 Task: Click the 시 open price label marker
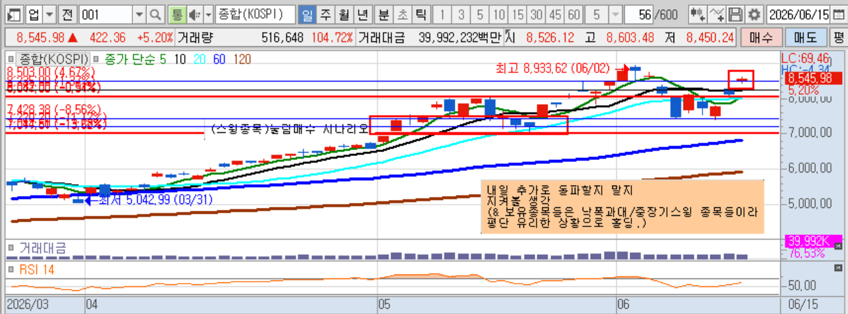coord(510,38)
